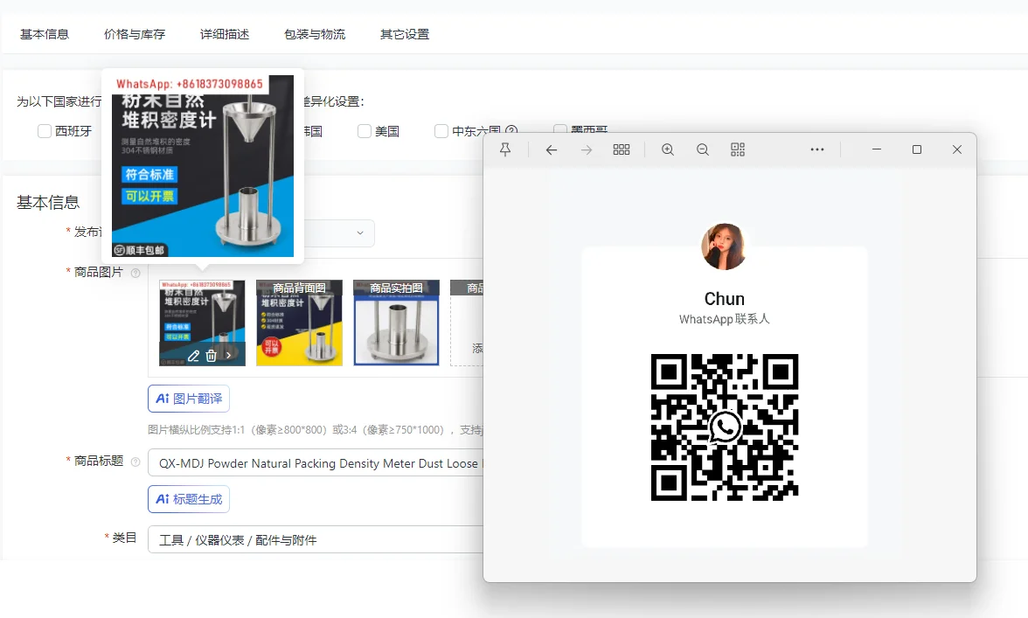Click the AI 图片翻译 button

189,399
